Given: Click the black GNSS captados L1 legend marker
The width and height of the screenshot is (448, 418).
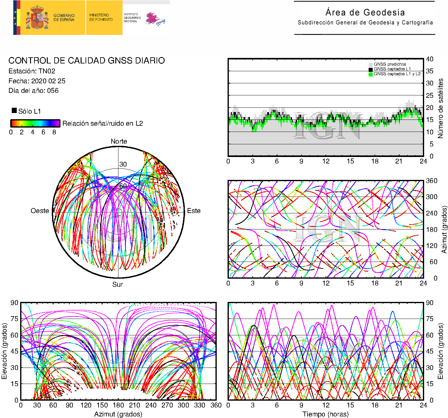Looking at the screenshot, I should (370, 69).
